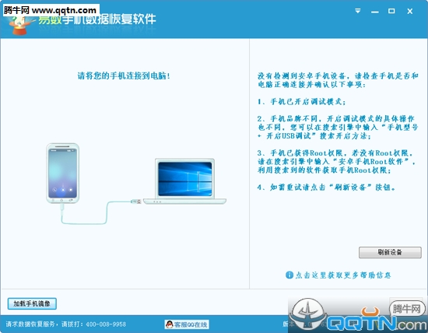Click the hotline number 400-008-9958 text
Viewport: 428px width, 333px height.
pos(106,324)
